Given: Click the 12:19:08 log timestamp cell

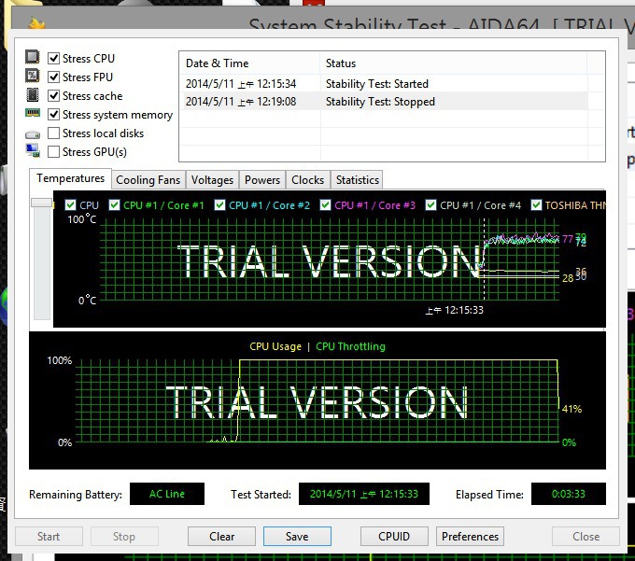Looking at the screenshot, I should [x=241, y=102].
